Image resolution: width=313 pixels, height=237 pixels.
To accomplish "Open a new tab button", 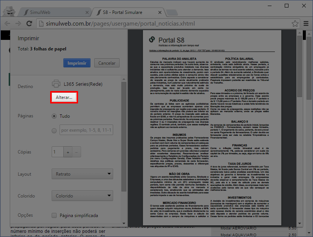I will 172,12.
